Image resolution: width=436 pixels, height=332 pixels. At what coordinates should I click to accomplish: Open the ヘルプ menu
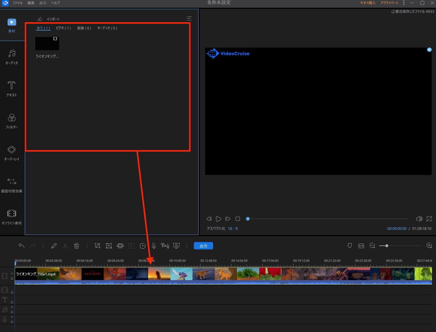coord(55,3)
